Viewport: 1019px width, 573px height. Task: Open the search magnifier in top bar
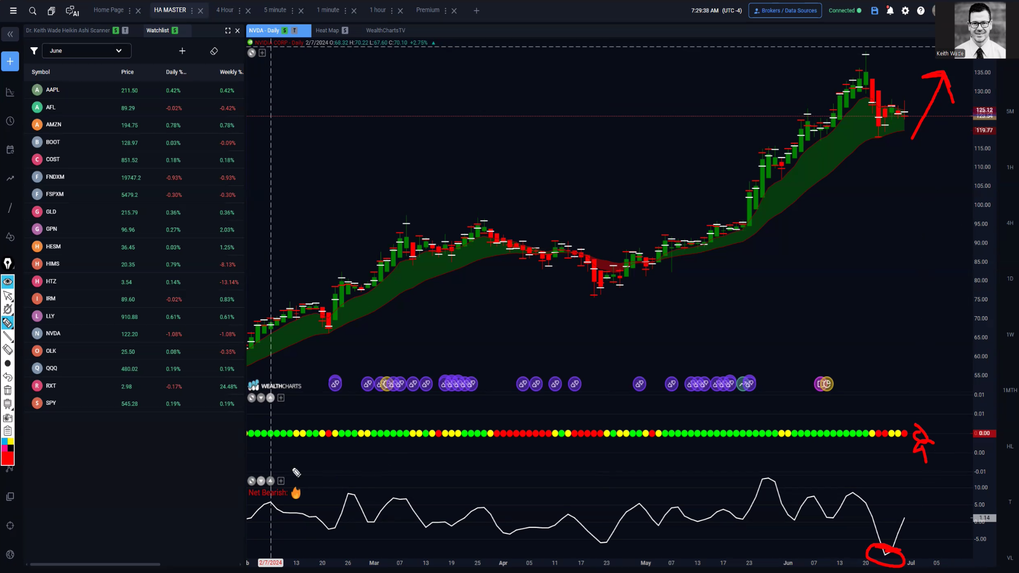(x=32, y=11)
